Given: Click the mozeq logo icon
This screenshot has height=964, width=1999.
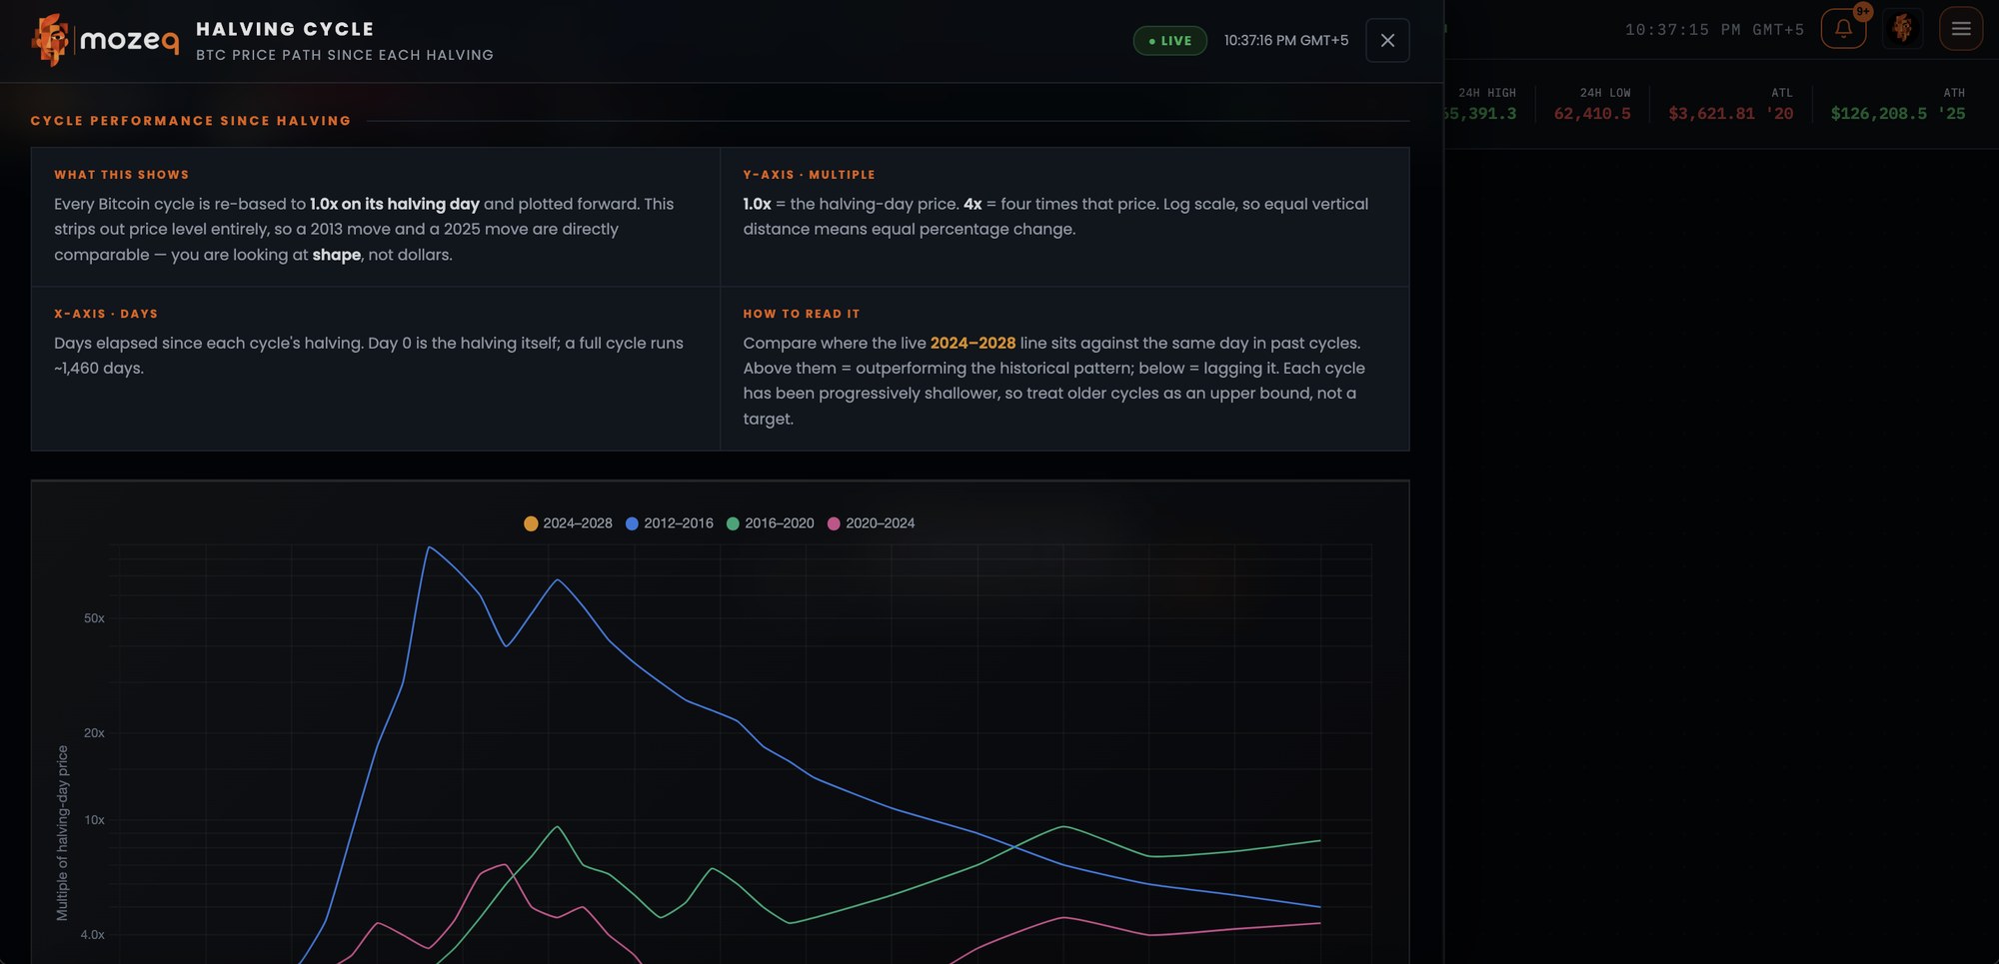Looking at the screenshot, I should click(50, 40).
